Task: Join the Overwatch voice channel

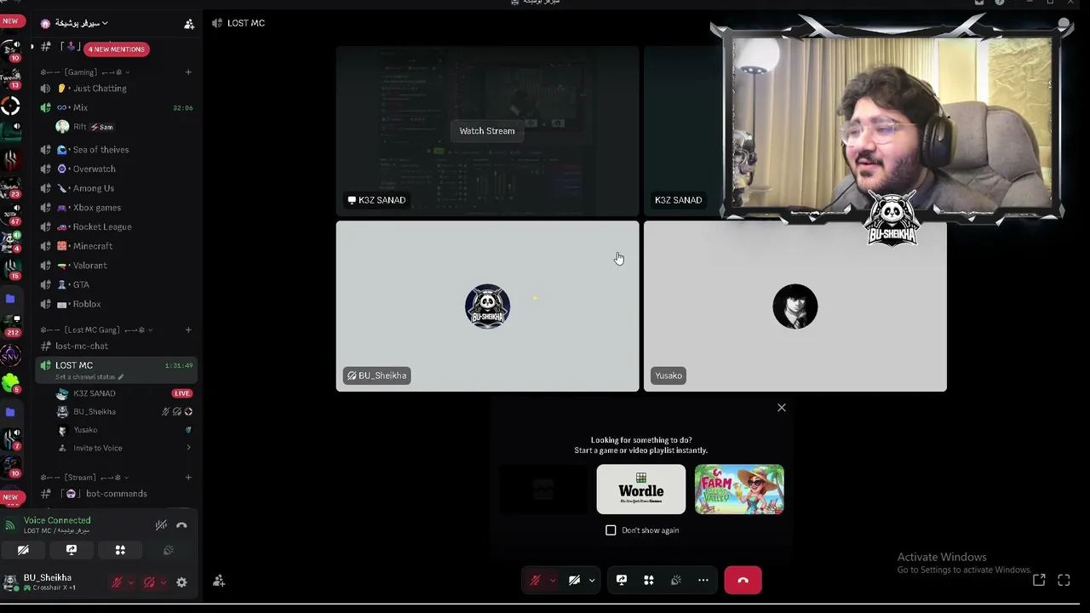Action: tap(116, 169)
